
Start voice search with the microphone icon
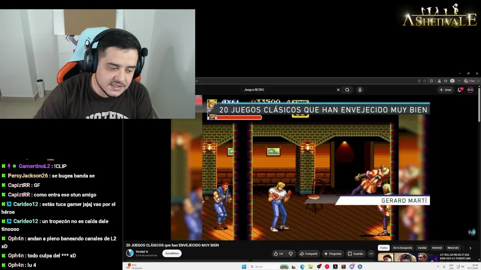360,90
